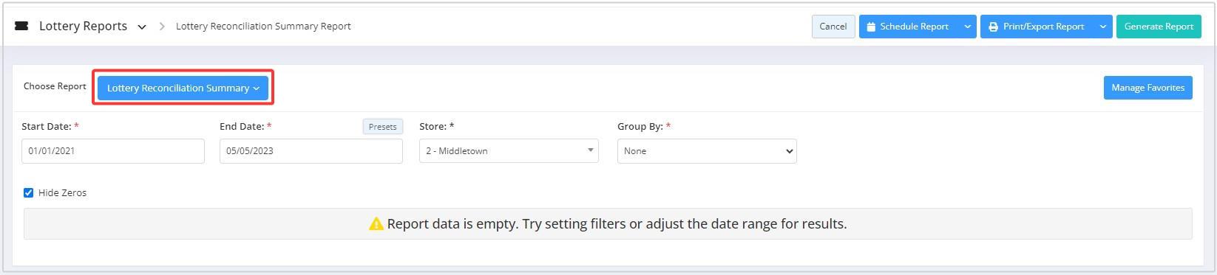Click the printer icon on Print/Export Report
The width and height of the screenshot is (1217, 275).
(x=993, y=27)
